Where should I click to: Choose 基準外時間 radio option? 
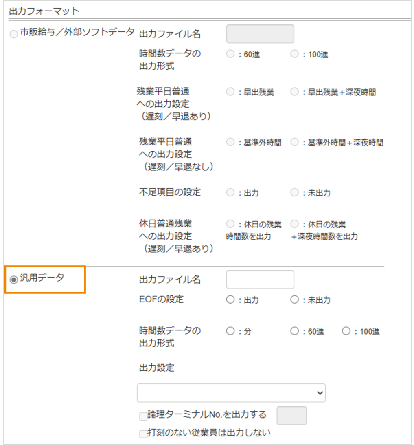click(230, 143)
